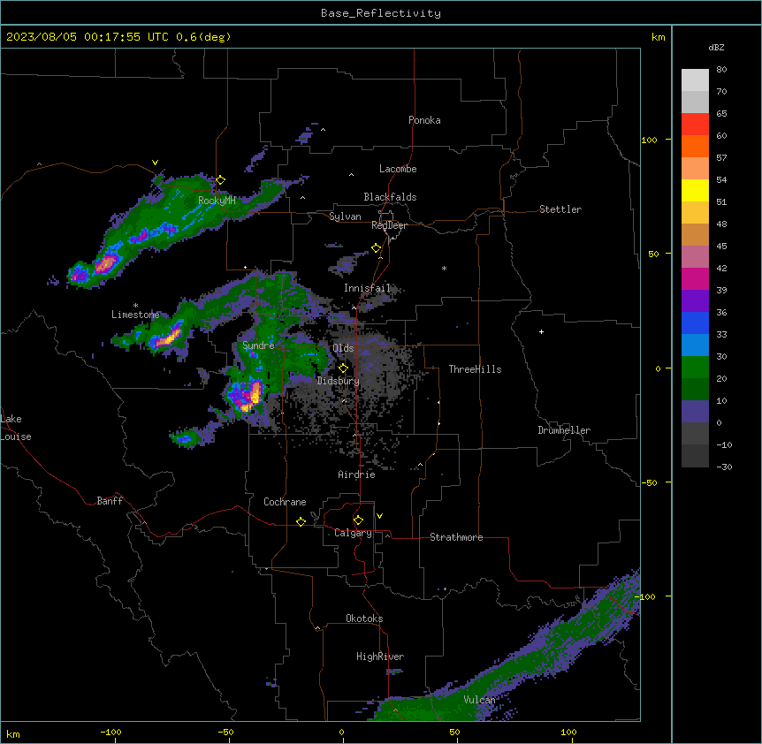Click the Innisfail city label
The image size is (762, 744).
[367, 288]
